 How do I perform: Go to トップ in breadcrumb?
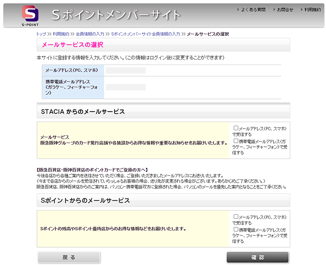41,34
